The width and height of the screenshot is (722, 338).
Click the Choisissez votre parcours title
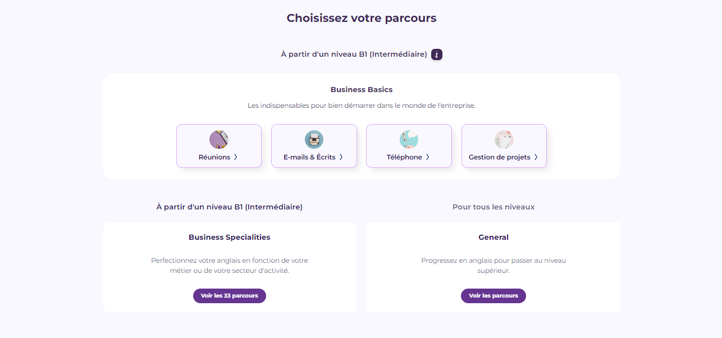(x=362, y=18)
